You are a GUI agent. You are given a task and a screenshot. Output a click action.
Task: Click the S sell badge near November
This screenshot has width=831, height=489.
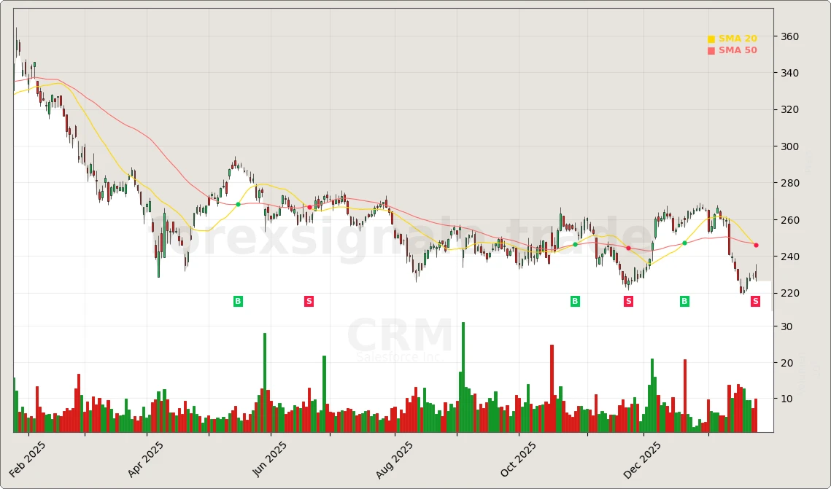(x=627, y=301)
